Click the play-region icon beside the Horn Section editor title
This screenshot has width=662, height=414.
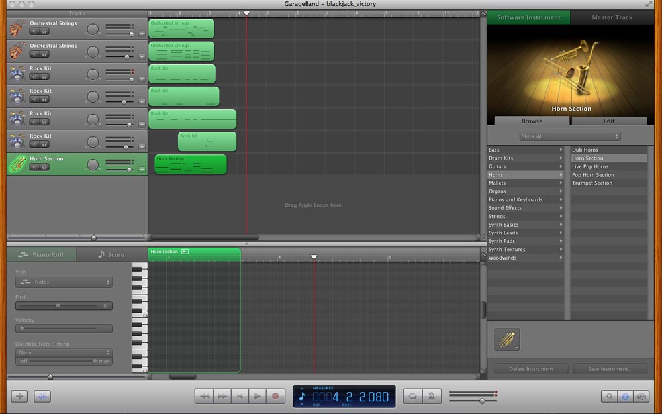coord(185,251)
